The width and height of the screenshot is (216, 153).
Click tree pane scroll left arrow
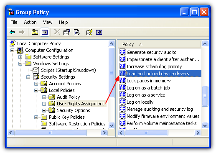point(11,133)
